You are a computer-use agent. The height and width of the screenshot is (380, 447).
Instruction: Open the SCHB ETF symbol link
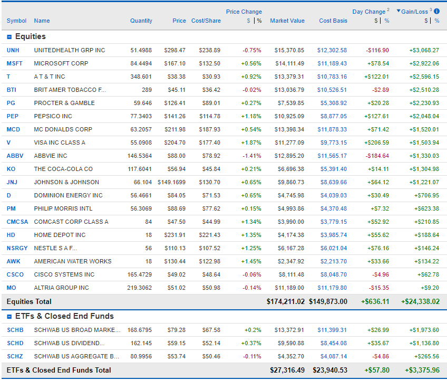15,330
